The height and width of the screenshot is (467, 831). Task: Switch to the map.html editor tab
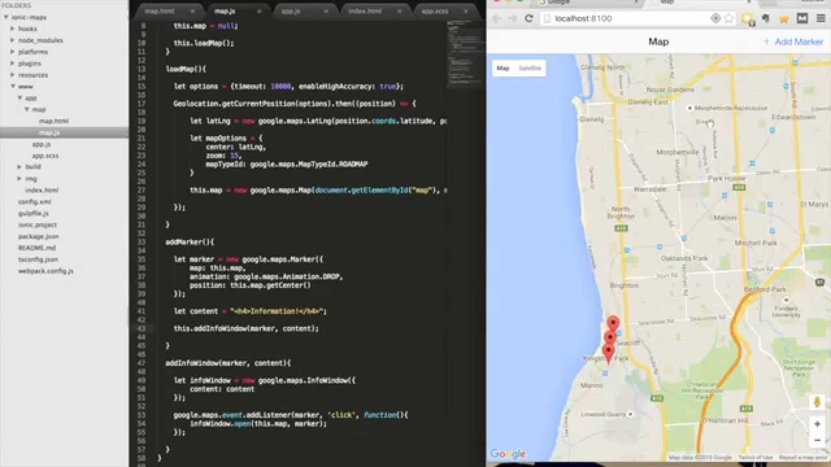159,11
